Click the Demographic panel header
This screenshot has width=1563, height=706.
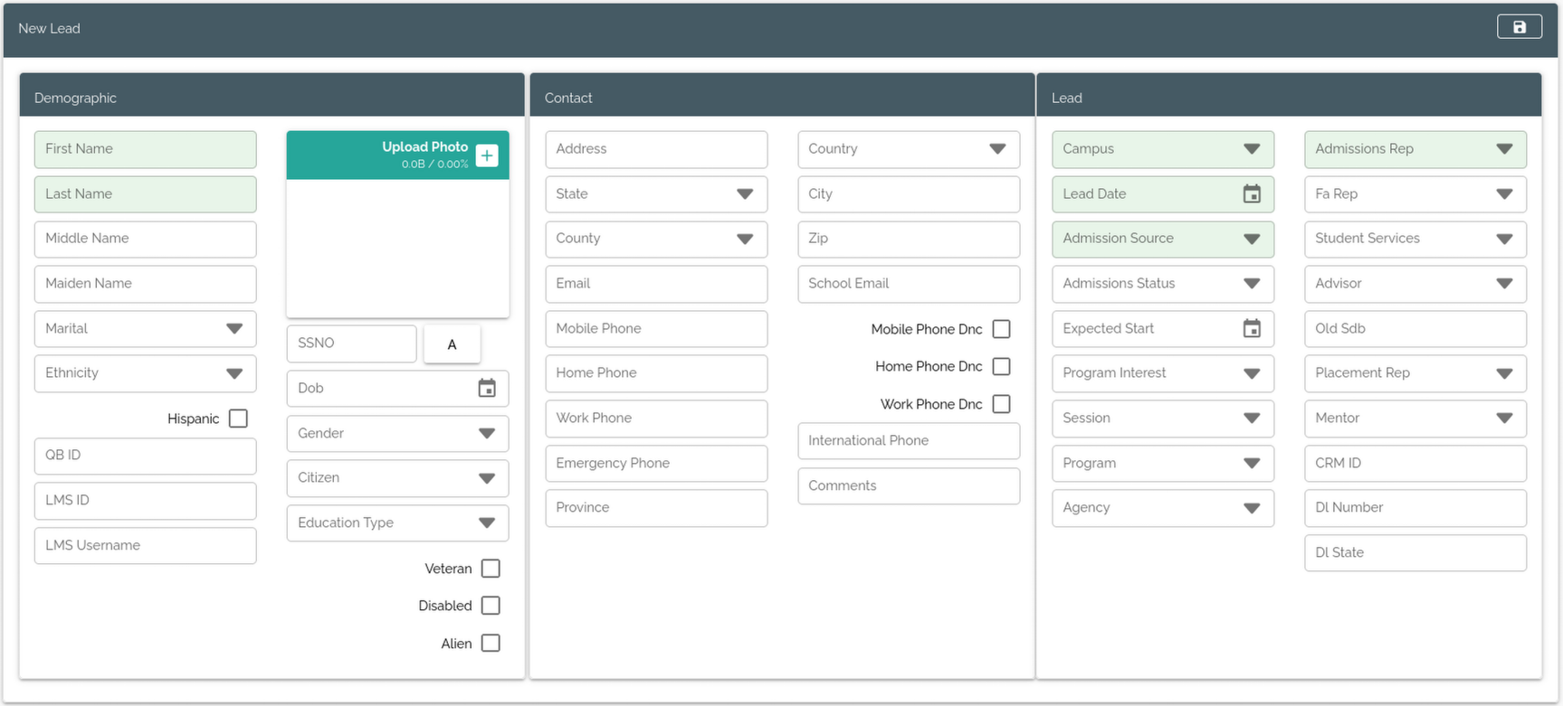[x=272, y=98]
